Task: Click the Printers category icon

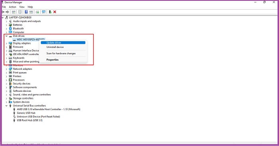Action: coord(10,76)
